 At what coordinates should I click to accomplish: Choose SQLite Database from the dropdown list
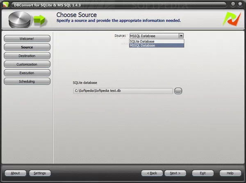tap(157, 41)
